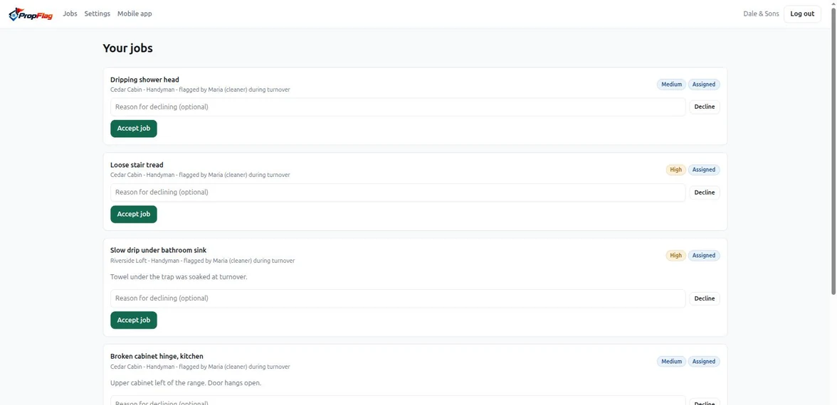Click the Medium badge on Broken cabinet hinge
This screenshot has width=837, height=405.
click(x=671, y=361)
